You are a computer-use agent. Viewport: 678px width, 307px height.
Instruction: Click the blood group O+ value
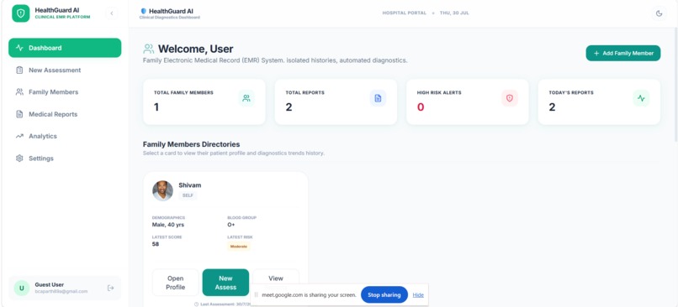coord(231,225)
